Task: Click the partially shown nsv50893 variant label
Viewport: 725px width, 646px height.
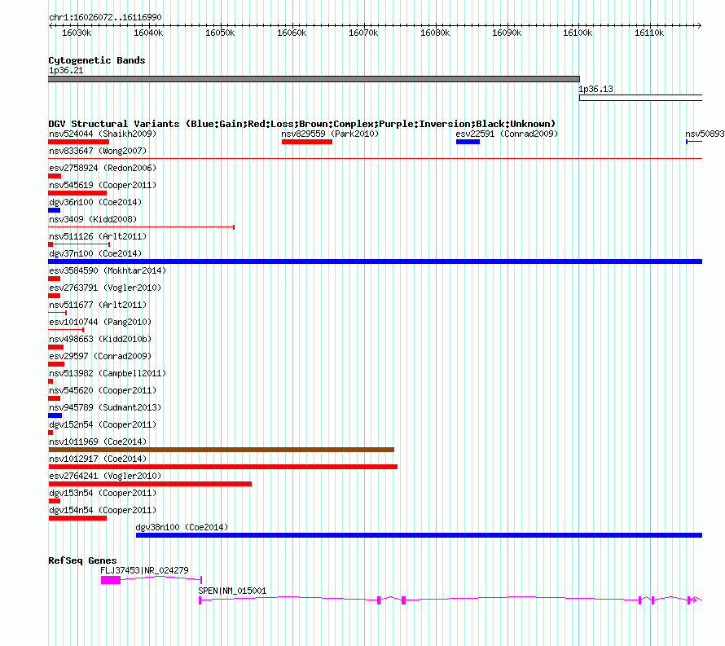Action: [x=705, y=134]
